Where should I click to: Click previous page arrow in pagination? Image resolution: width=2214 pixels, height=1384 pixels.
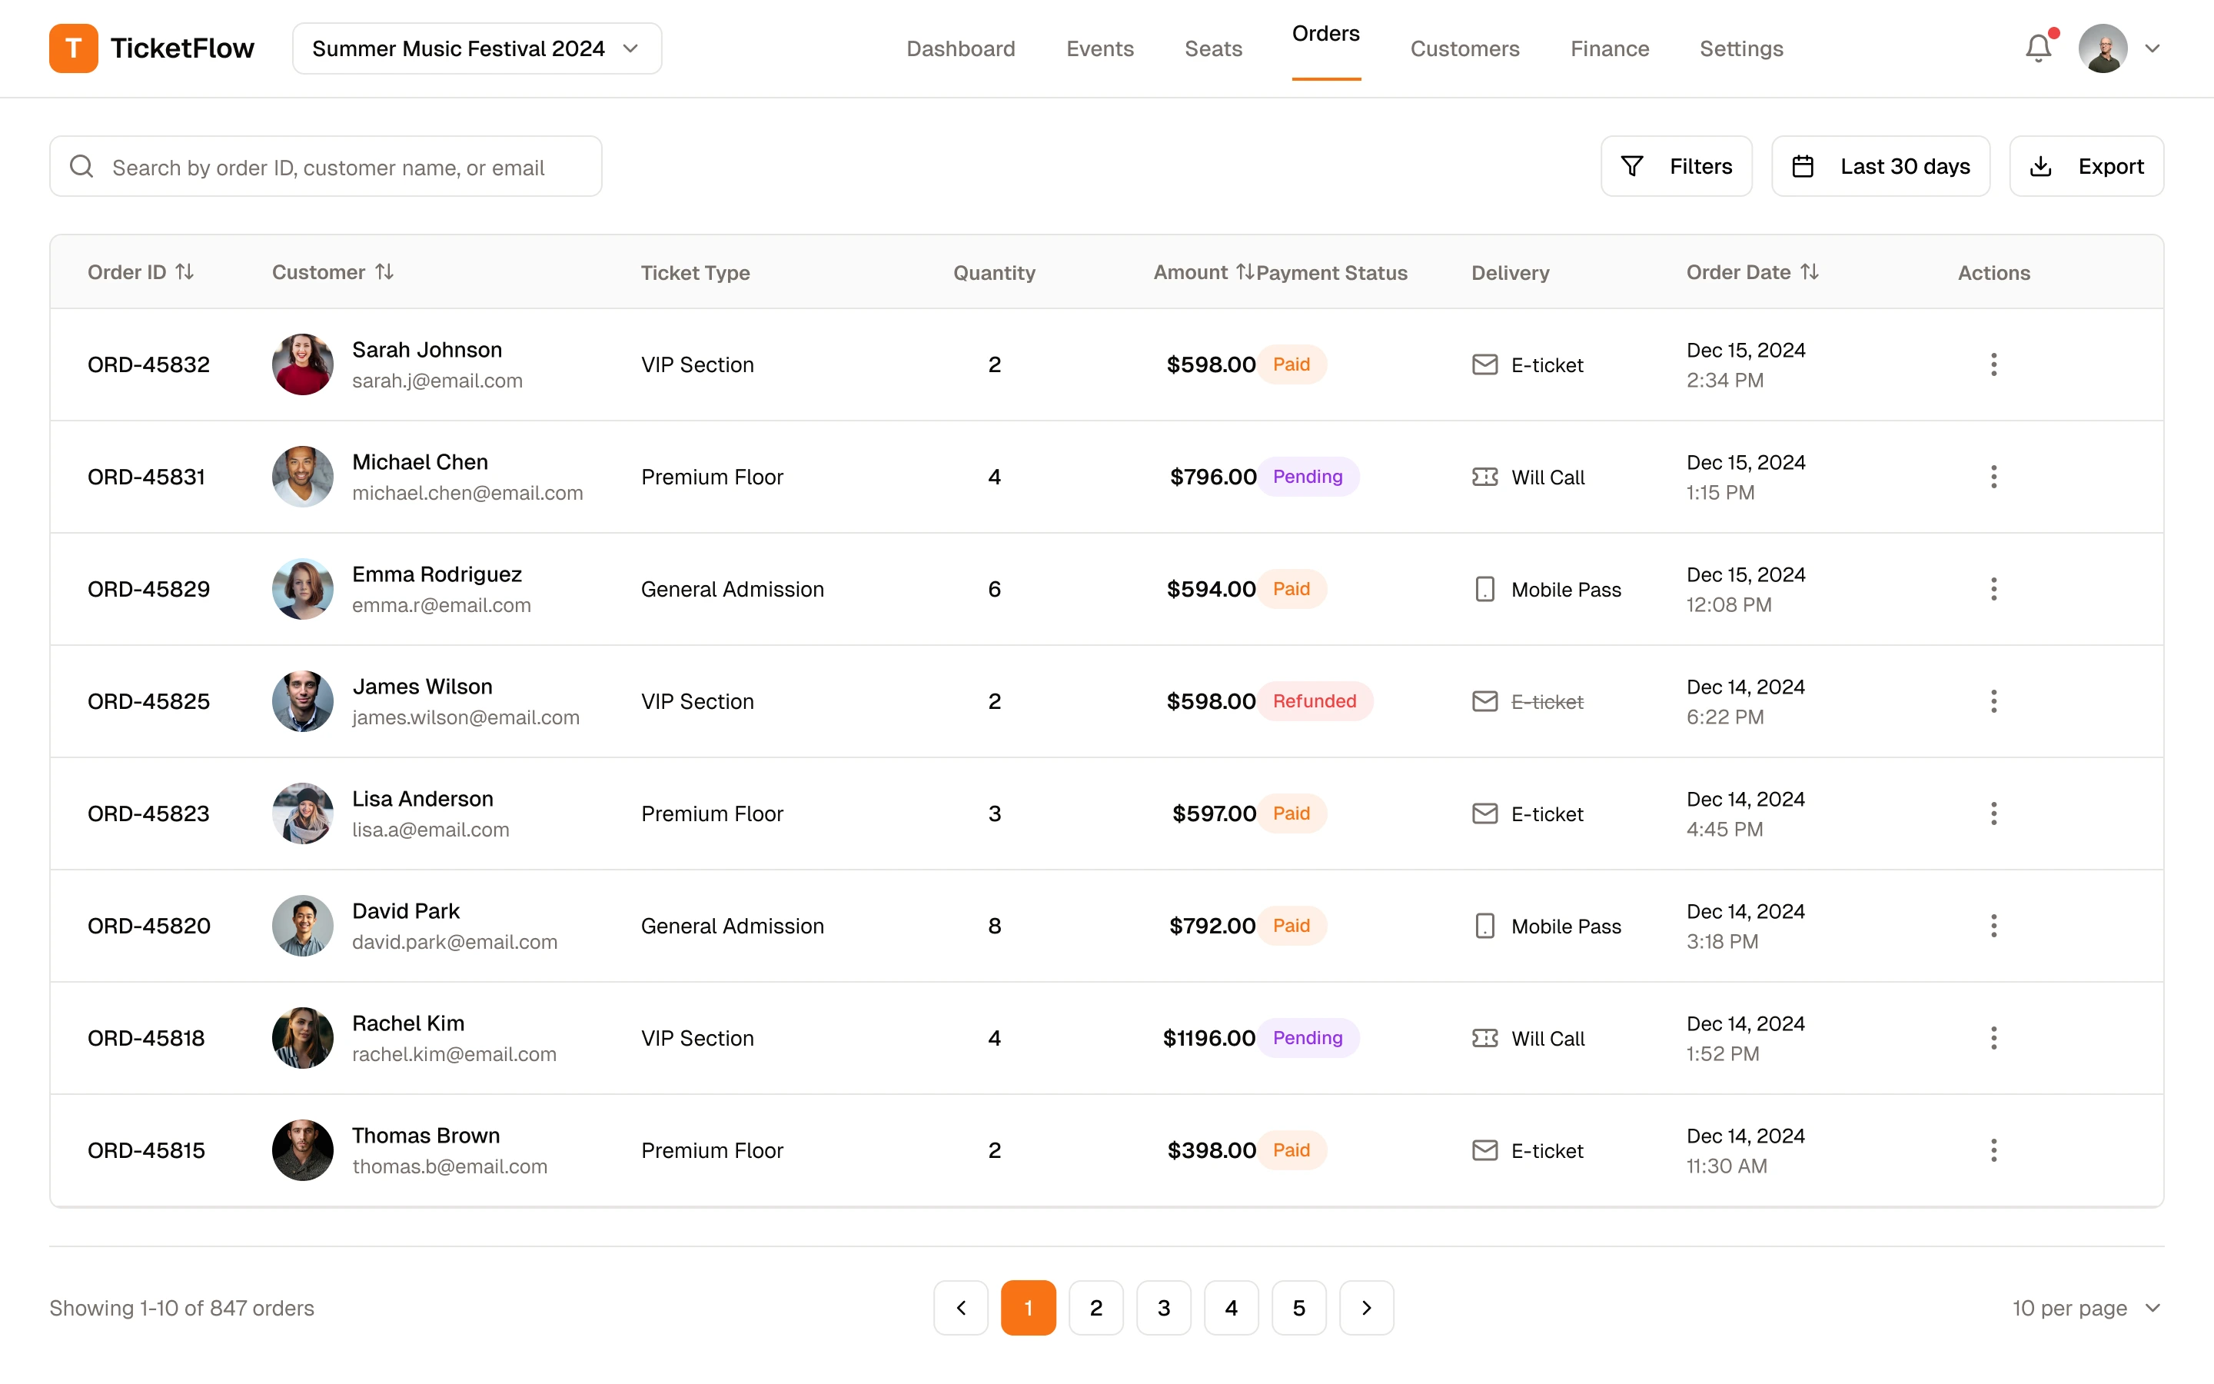click(x=961, y=1307)
